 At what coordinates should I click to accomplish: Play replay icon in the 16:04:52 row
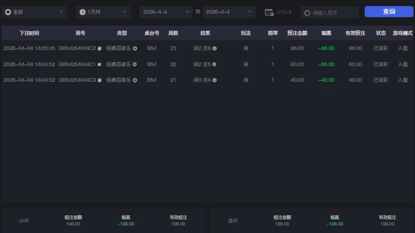pyautogui.click(x=134, y=65)
